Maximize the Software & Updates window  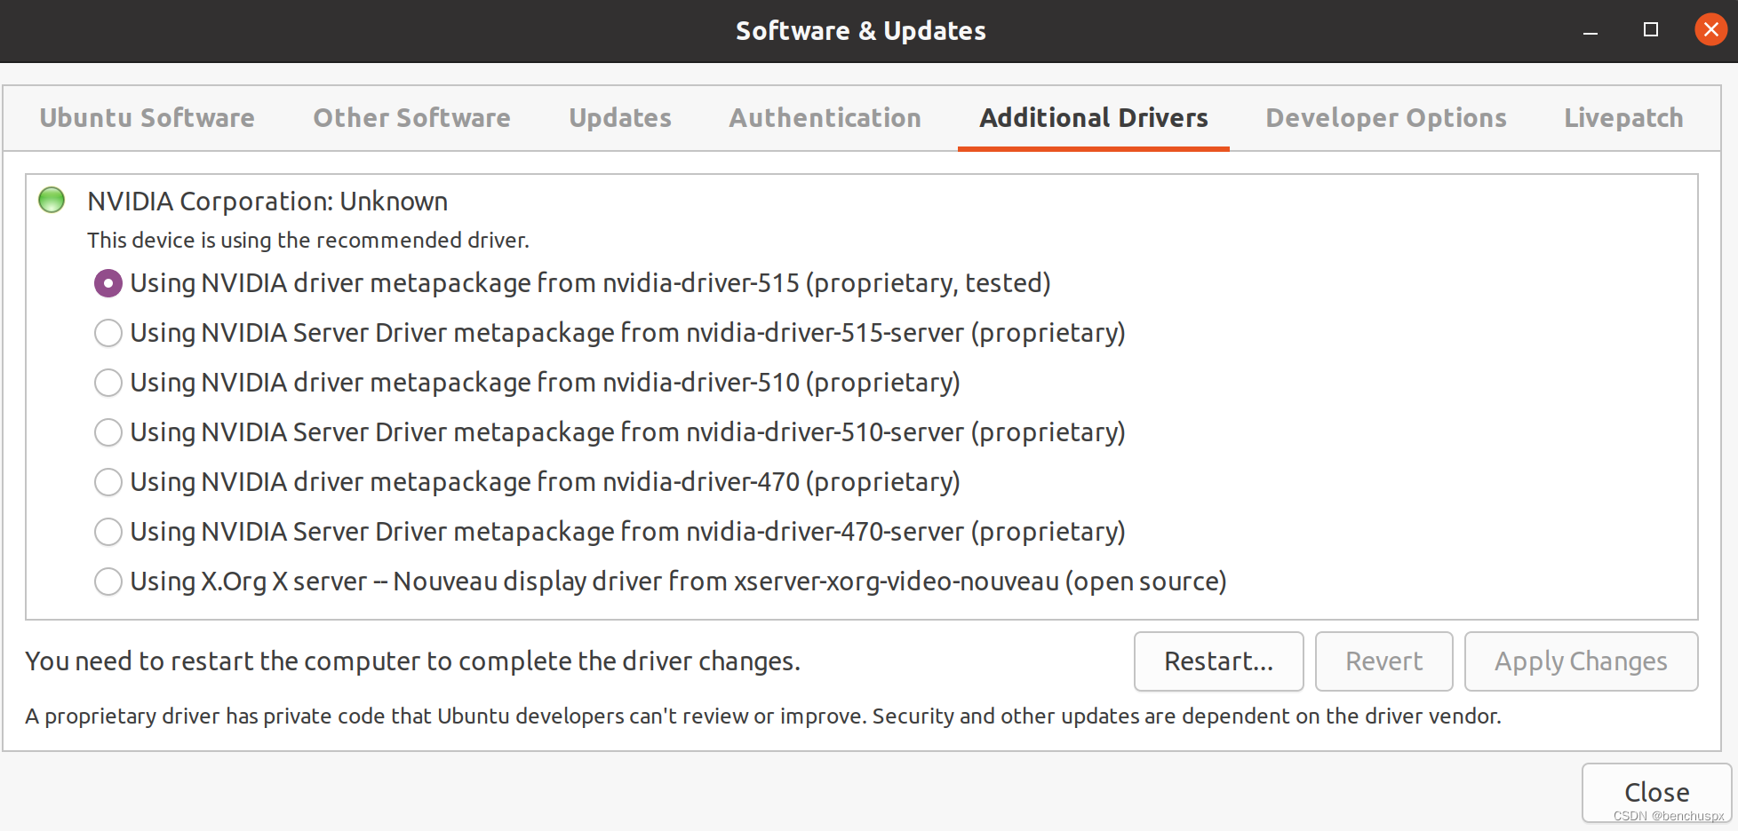pos(1651,30)
